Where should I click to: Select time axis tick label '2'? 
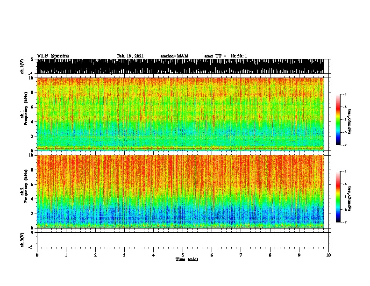[x=95, y=255]
